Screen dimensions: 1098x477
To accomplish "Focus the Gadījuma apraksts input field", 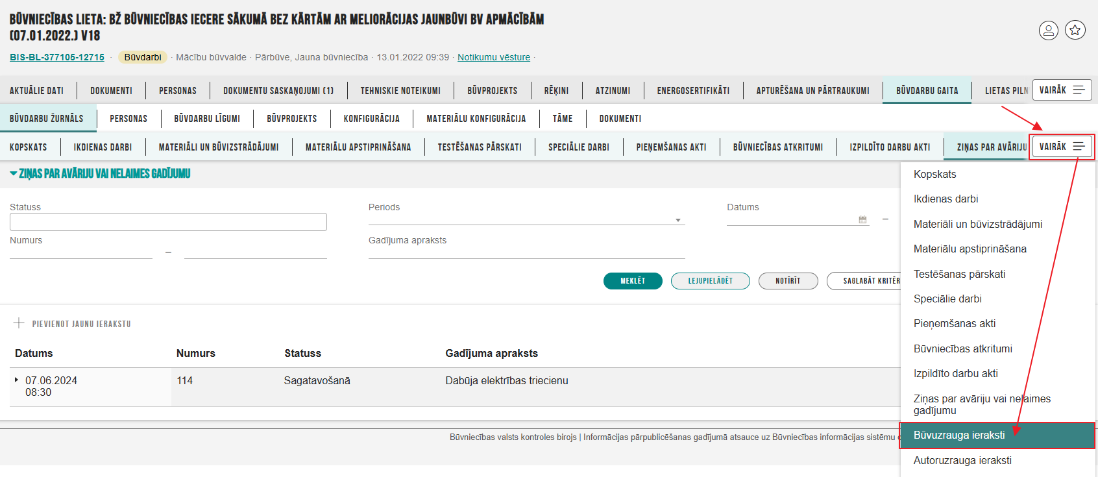I will [x=526, y=252].
